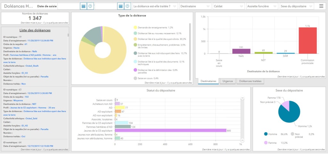
Task: Click the Liste des doléances scrollbar
Action: point(68,35)
